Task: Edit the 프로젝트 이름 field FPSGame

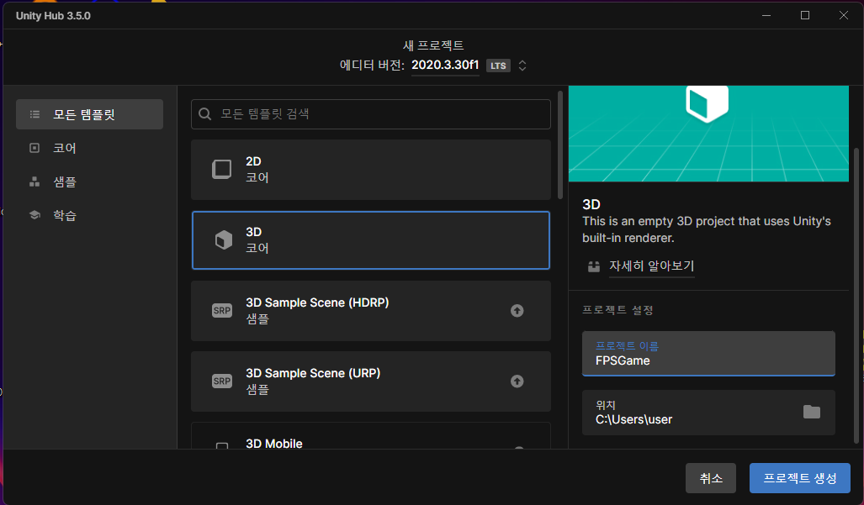Action: (708, 354)
